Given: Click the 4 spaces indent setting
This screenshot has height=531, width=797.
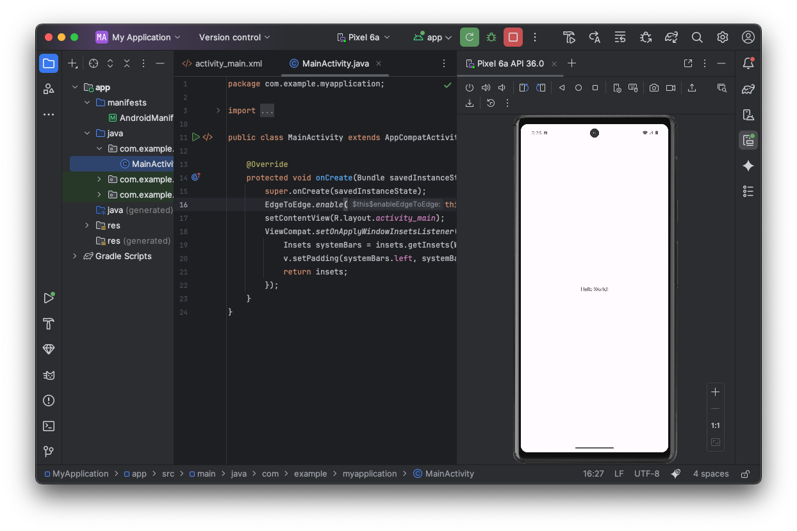Looking at the screenshot, I should 711,474.
